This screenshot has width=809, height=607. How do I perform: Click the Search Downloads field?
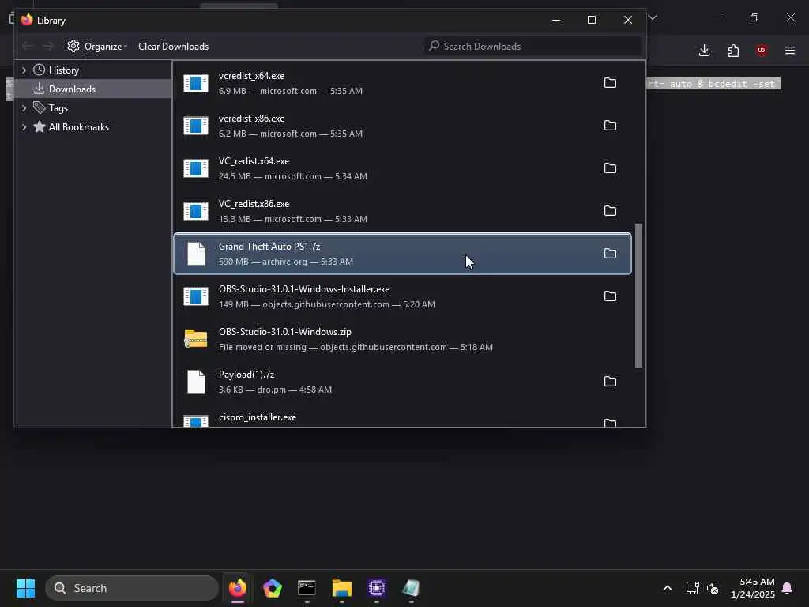pos(532,47)
